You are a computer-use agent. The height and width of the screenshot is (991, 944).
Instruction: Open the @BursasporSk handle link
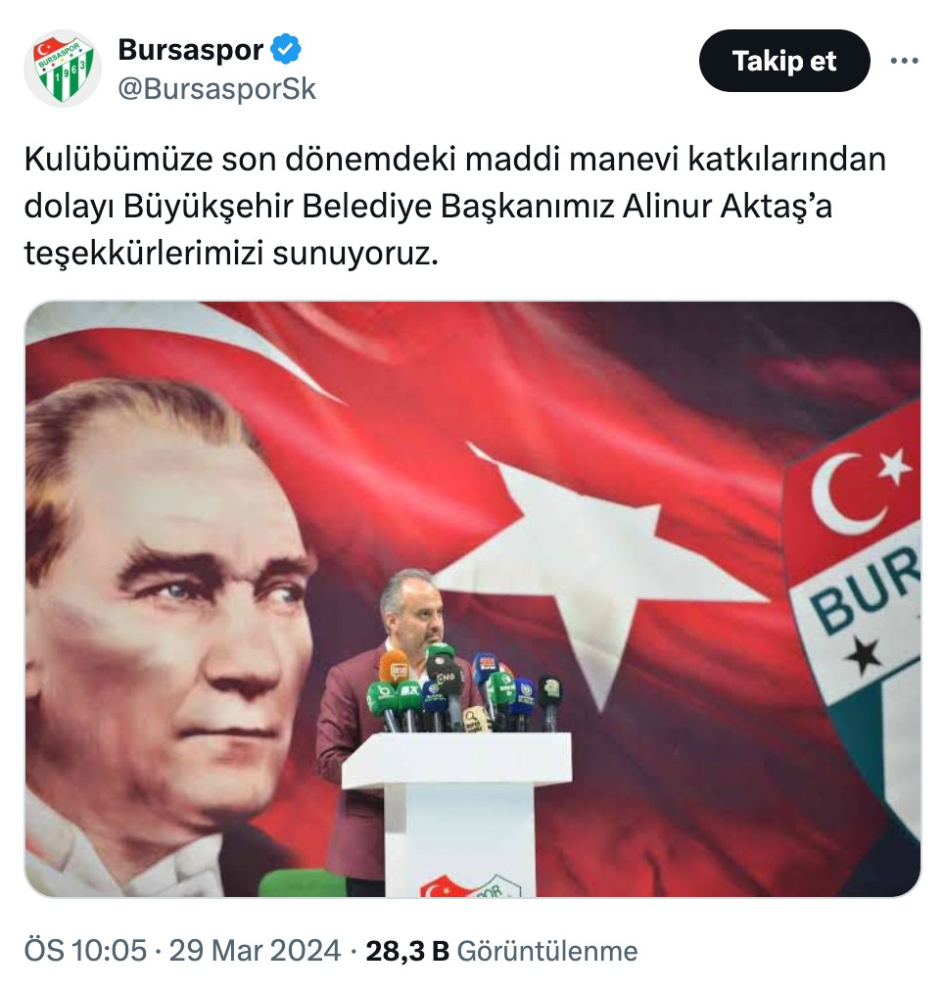pos(216,89)
